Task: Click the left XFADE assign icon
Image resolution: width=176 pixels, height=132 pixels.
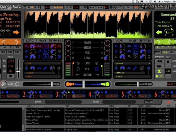Action: (x=78, y=75)
